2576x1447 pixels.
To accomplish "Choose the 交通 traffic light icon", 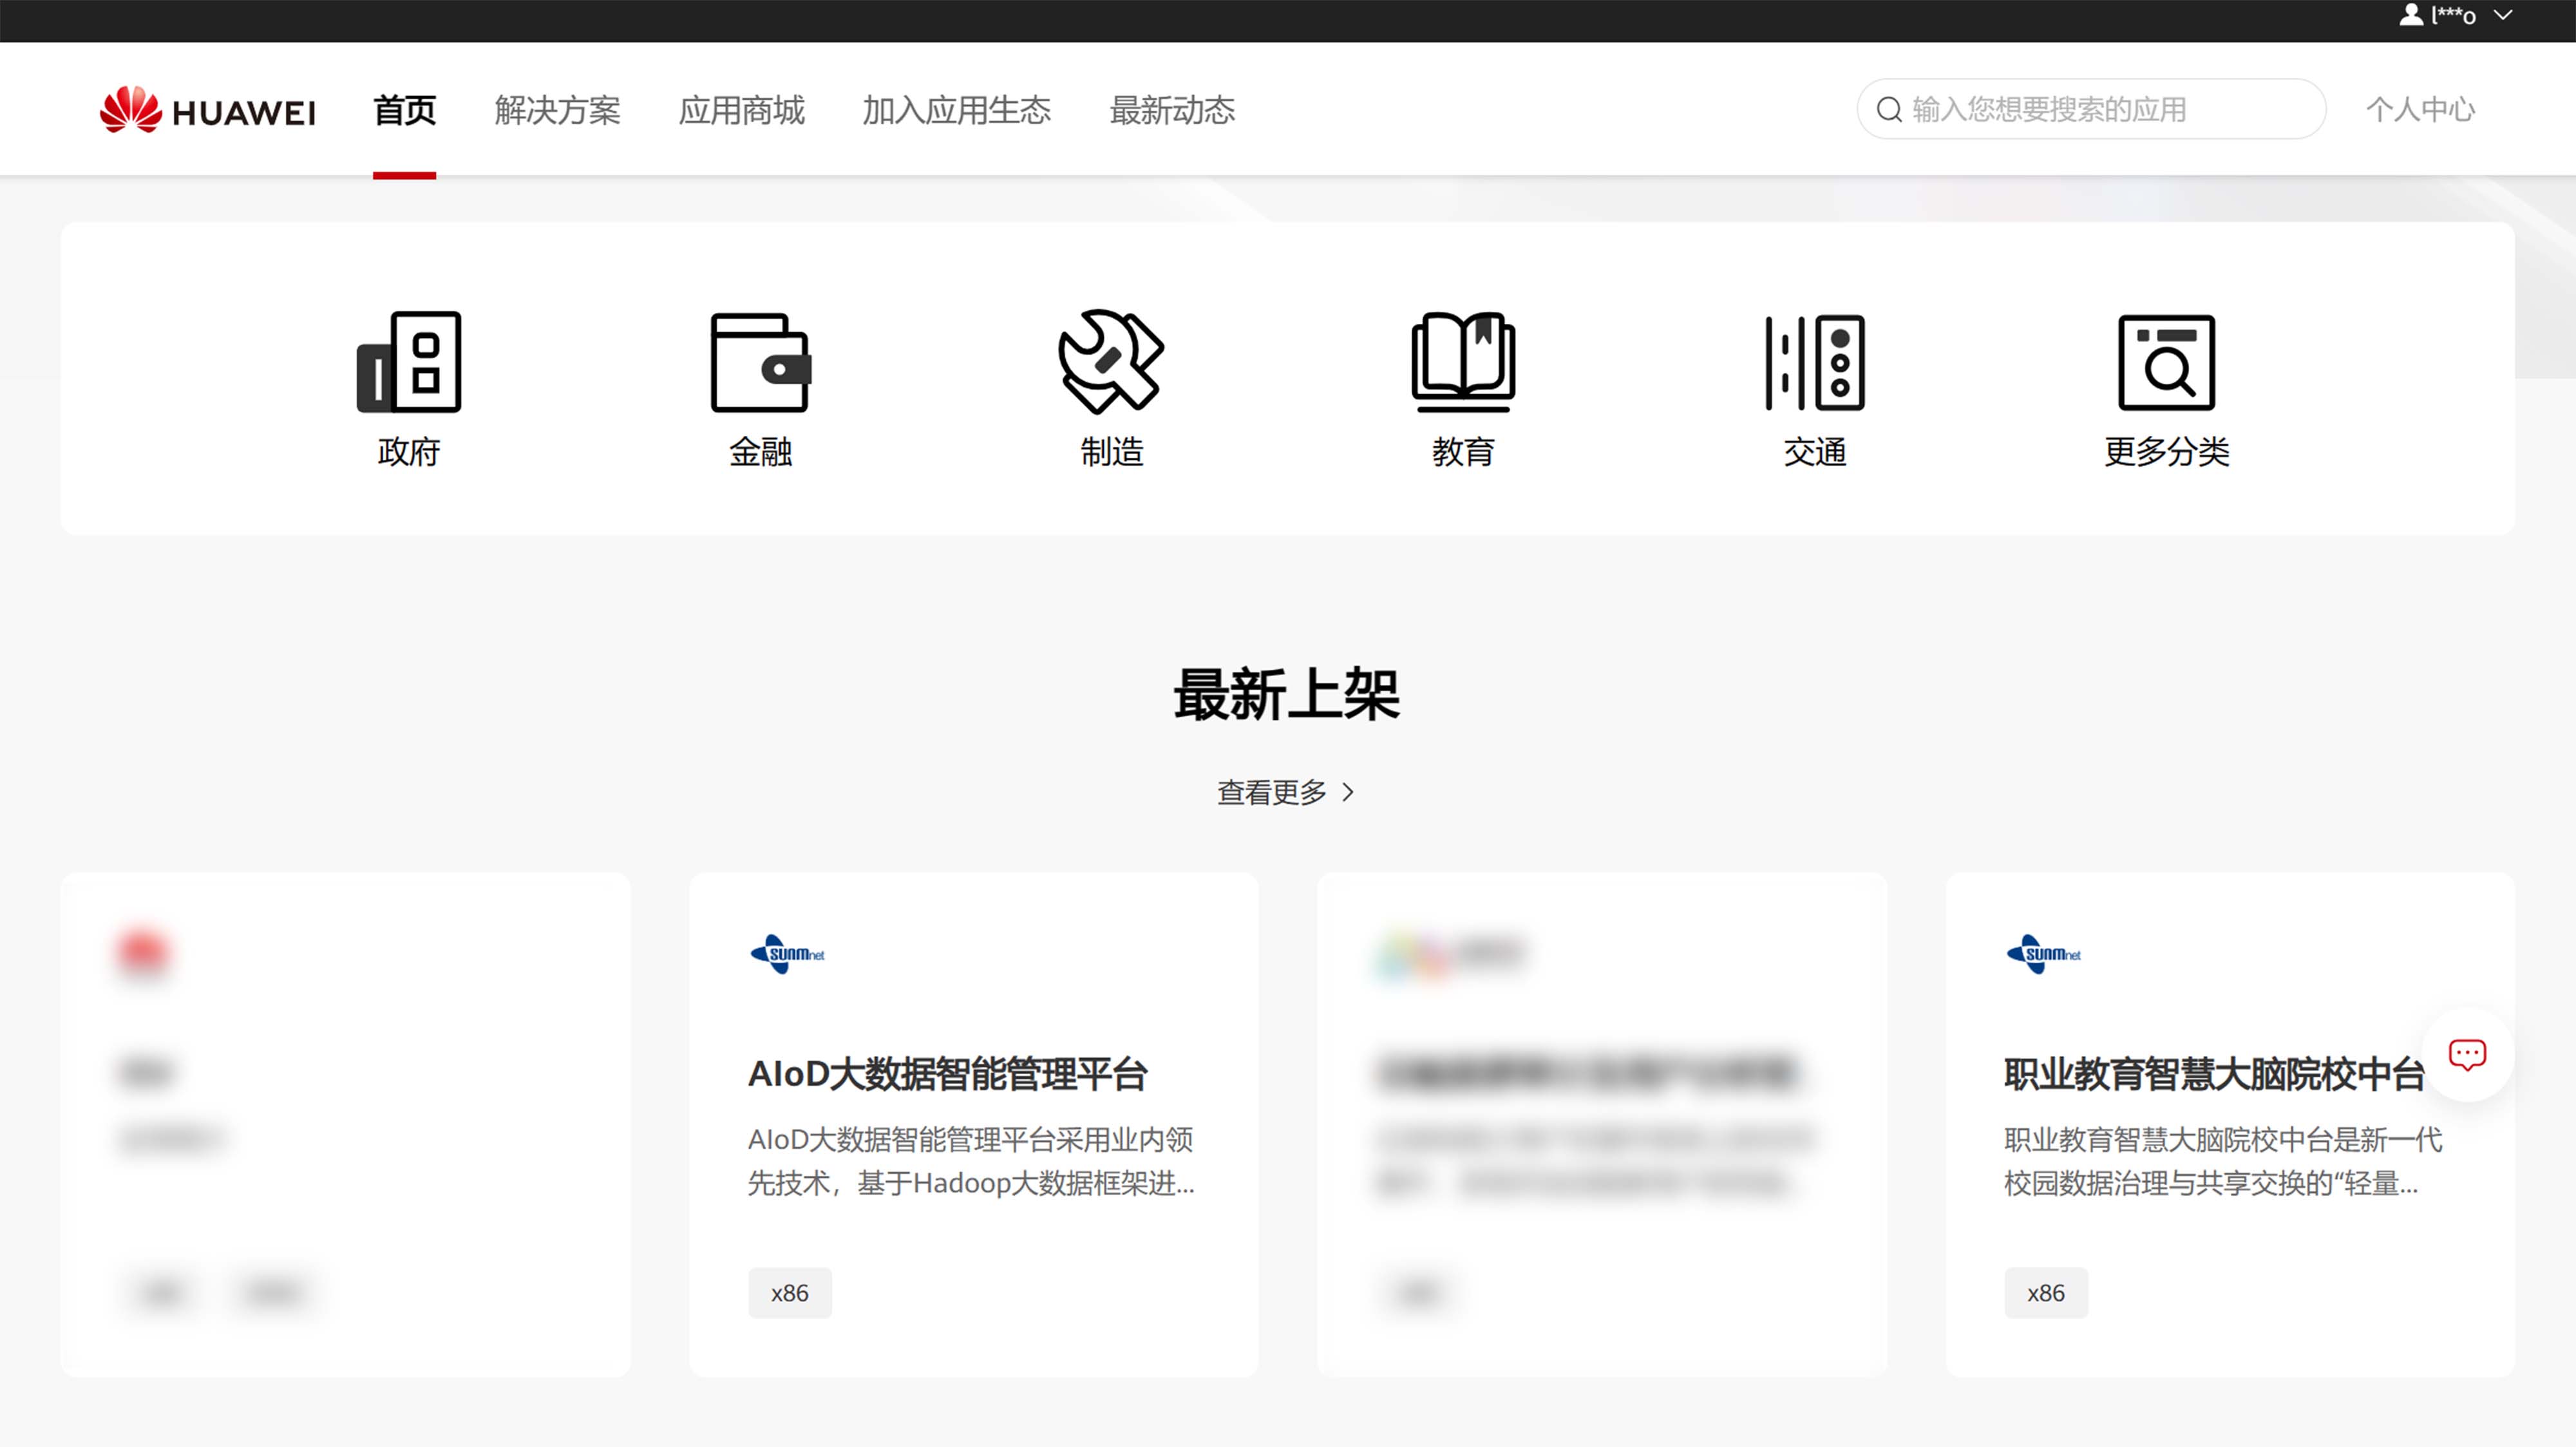I will pyautogui.click(x=1814, y=362).
